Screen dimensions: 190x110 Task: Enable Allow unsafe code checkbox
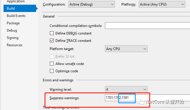(x=52, y=64)
